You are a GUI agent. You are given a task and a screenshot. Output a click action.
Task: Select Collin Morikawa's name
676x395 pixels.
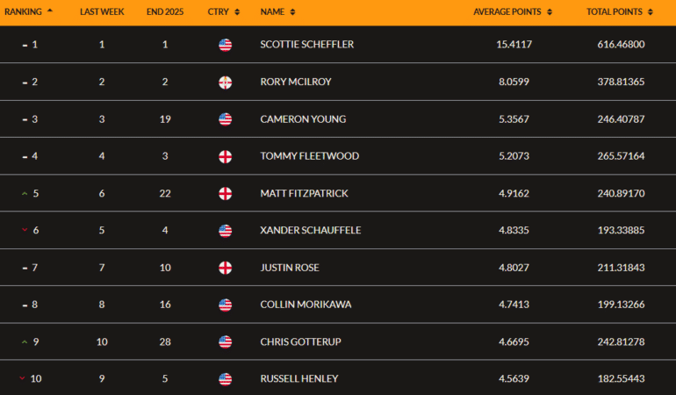(305, 305)
